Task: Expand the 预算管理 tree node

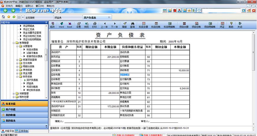Action: click(x=14, y=93)
